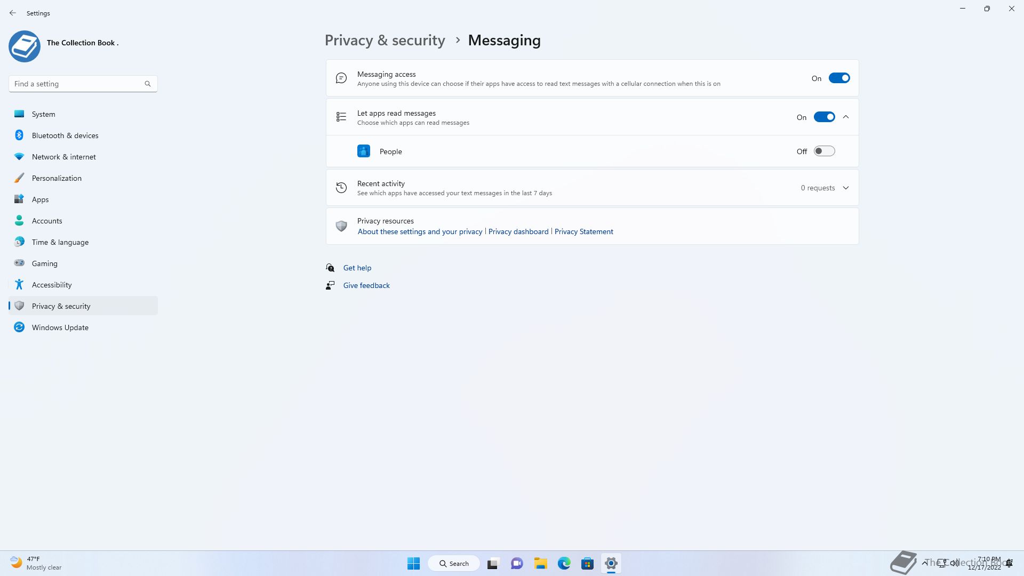
Task: Open the Chat app in the taskbar
Action: [x=517, y=563]
